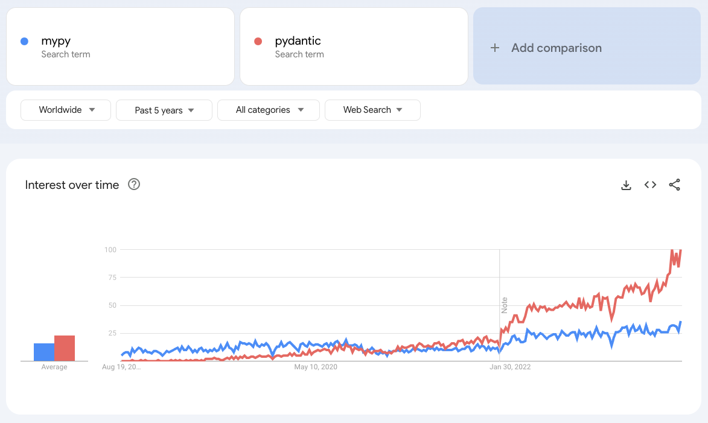
Task: Click the share chart icon
Action: click(675, 185)
